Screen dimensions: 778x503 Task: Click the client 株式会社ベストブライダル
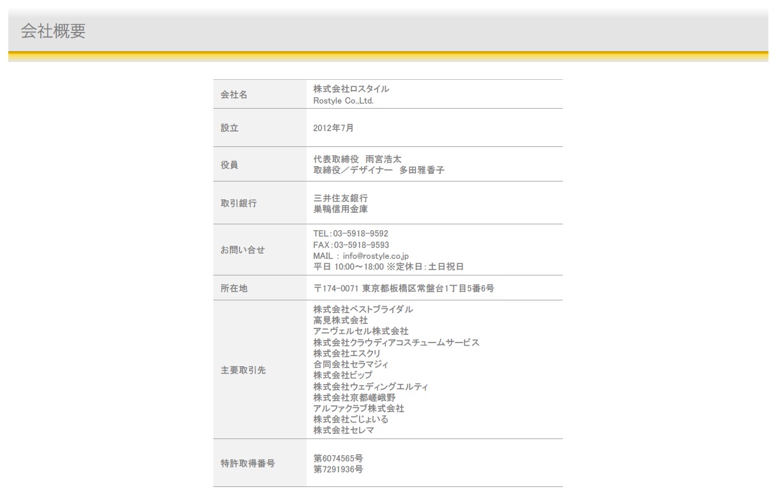click(363, 309)
